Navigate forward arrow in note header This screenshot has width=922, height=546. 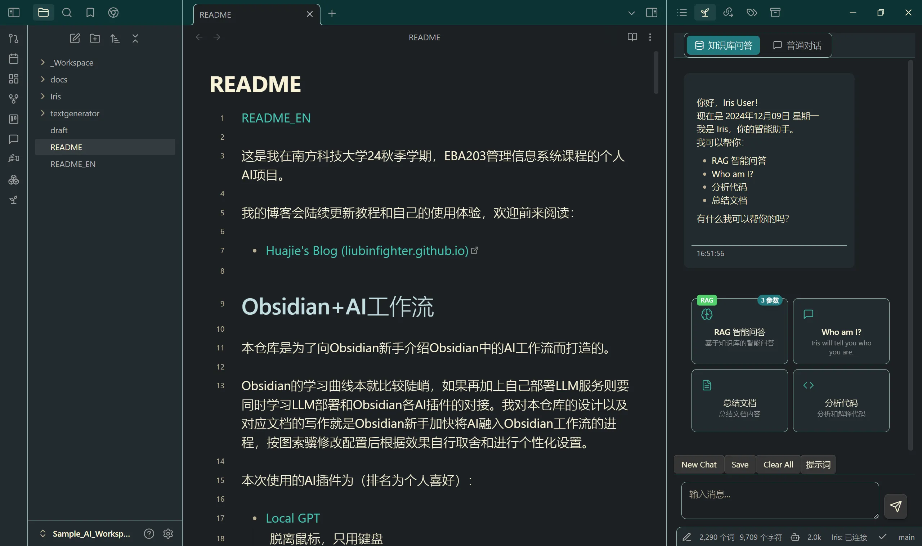pos(217,37)
